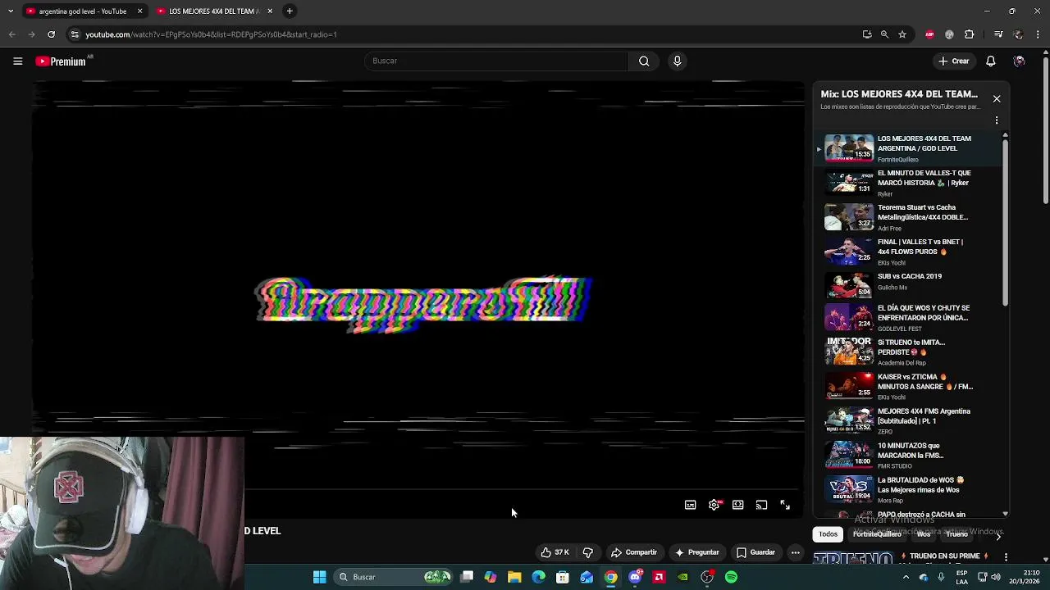Screen dimensions: 1050x590
Task: Open the Chrome three-dot menu
Action: (x=1039, y=34)
